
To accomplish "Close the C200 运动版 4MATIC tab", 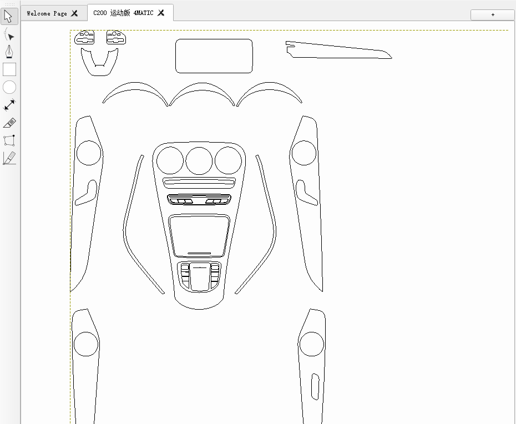I will point(161,13).
